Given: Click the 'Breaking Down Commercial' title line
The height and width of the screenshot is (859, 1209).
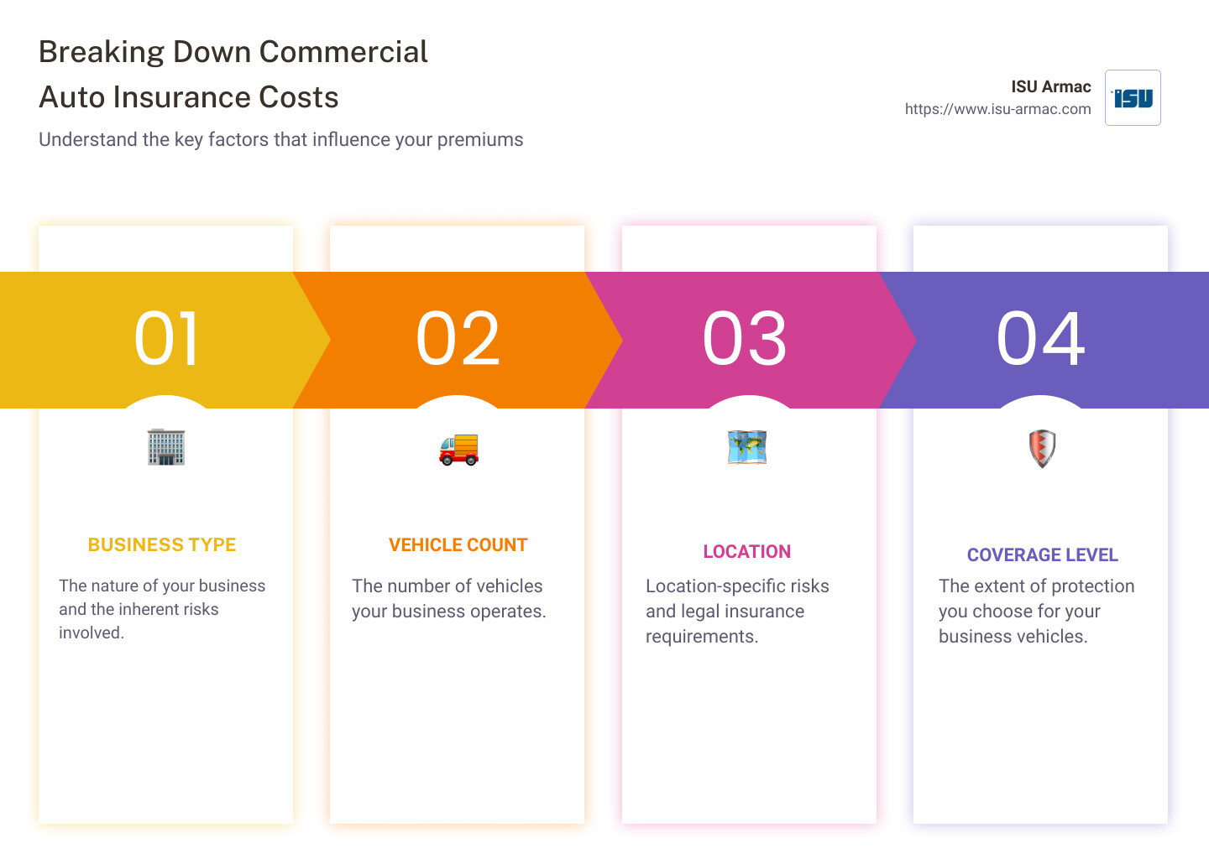Looking at the screenshot, I should pyautogui.click(x=233, y=52).
